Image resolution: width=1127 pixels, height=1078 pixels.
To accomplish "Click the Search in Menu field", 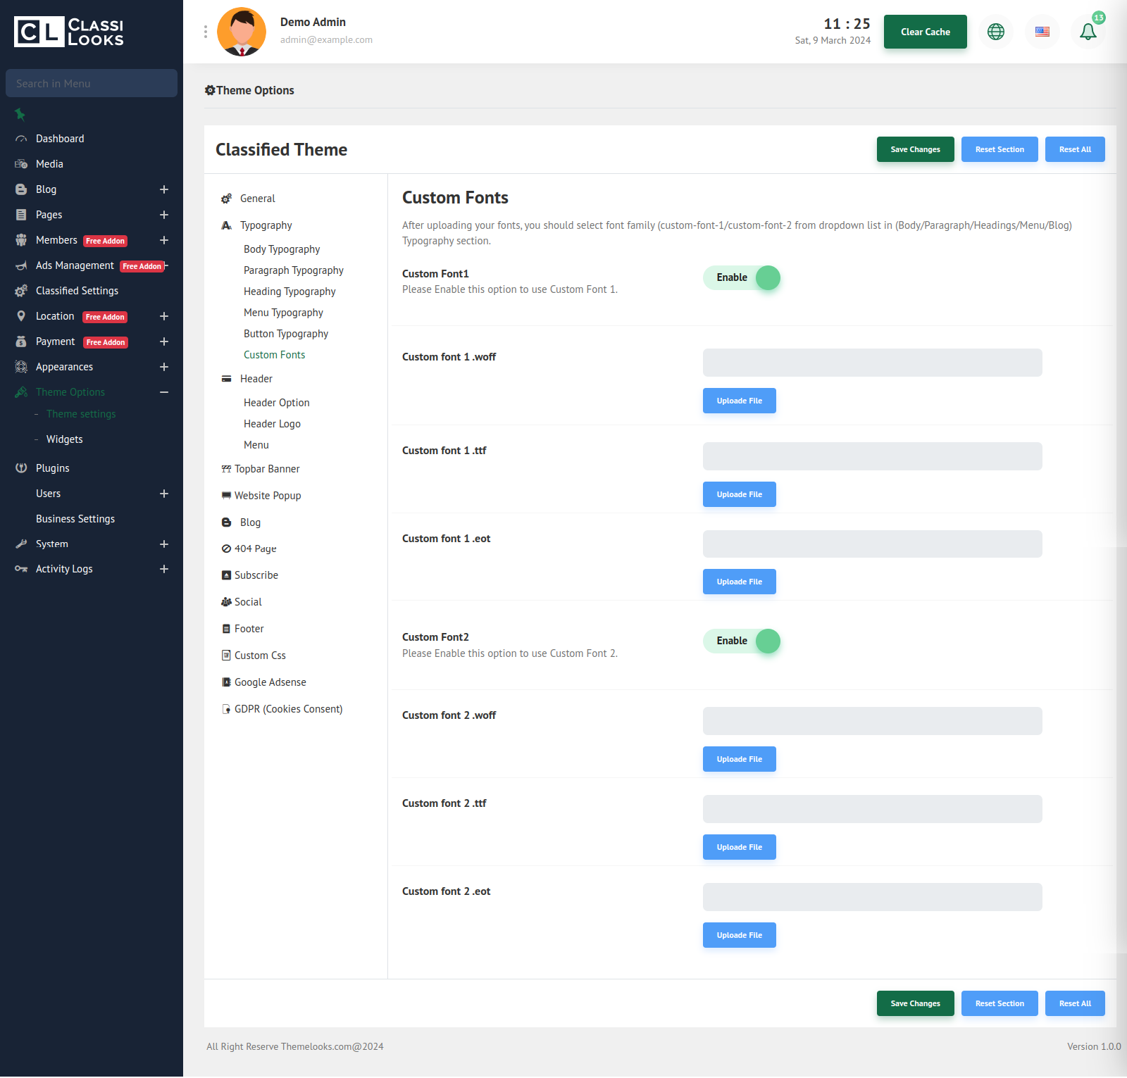I will pos(92,83).
